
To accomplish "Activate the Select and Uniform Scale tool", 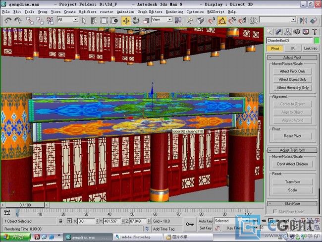I will pyautogui.click(x=146, y=21).
